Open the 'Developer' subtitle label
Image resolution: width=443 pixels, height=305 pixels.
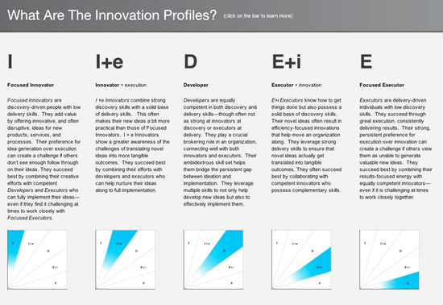tap(196, 85)
